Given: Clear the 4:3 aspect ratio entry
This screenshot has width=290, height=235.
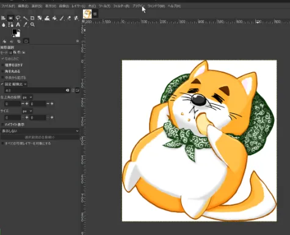Looking at the screenshot, I should pyautogui.click(x=68, y=90).
